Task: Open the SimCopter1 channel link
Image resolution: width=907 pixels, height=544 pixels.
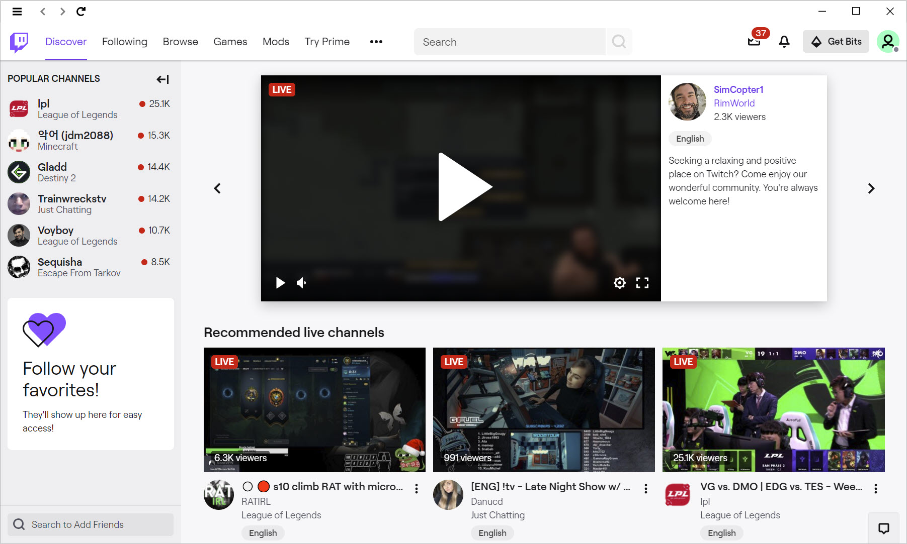Action: click(738, 89)
